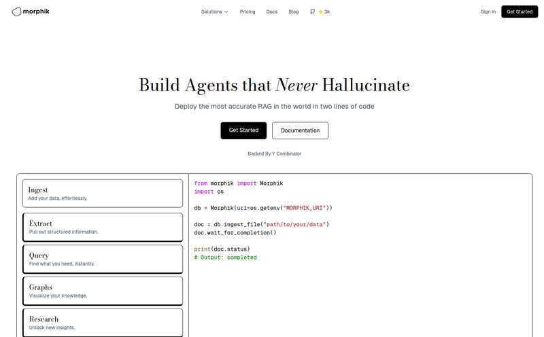
Task: Click the morphik brand name text
Action: point(36,12)
